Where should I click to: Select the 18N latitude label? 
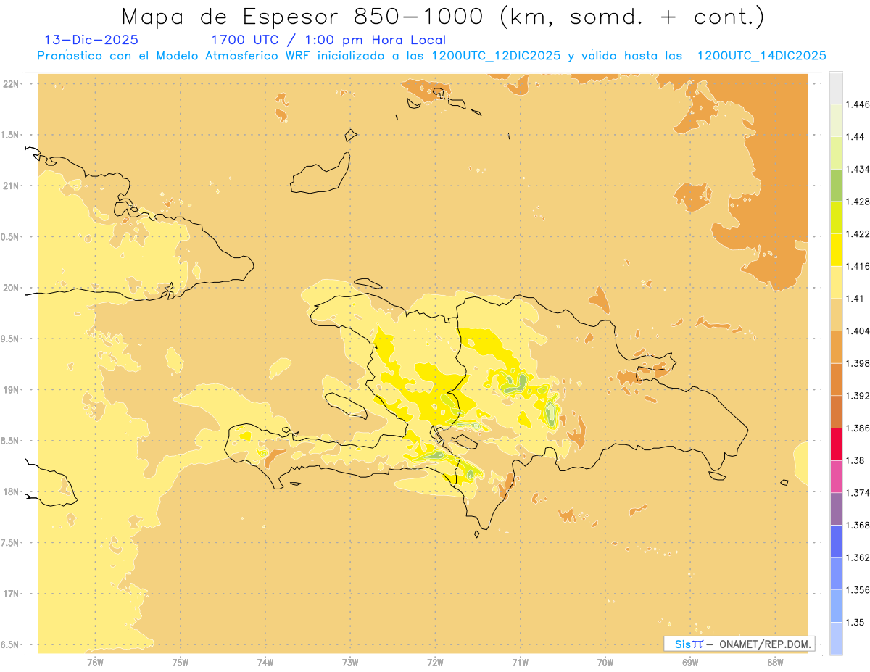tap(12, 492)
